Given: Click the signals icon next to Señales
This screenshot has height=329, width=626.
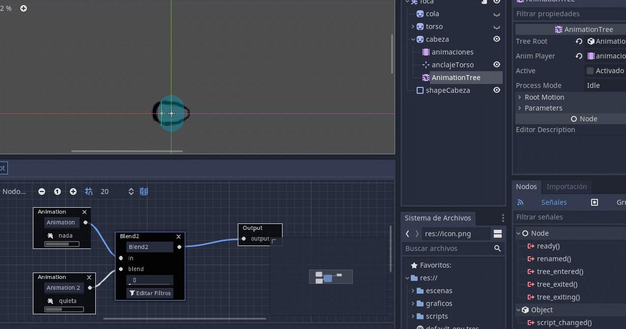Looking at the screenshot, I should point(520,202).
